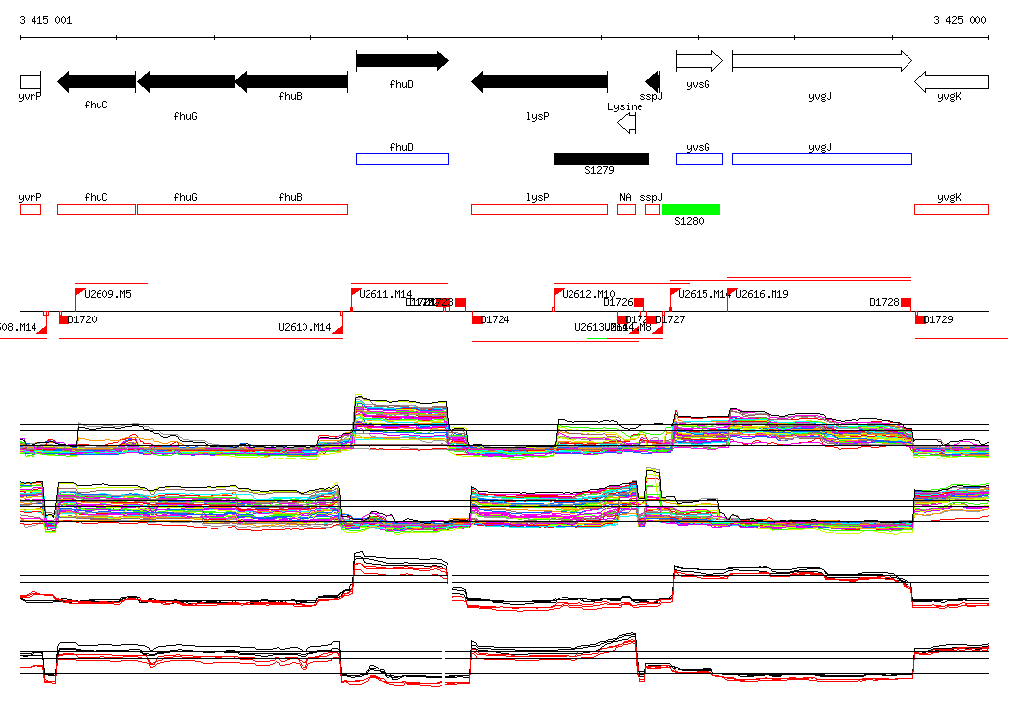
Task: Select the D1728 downshift marker
Action: [907, 302]
